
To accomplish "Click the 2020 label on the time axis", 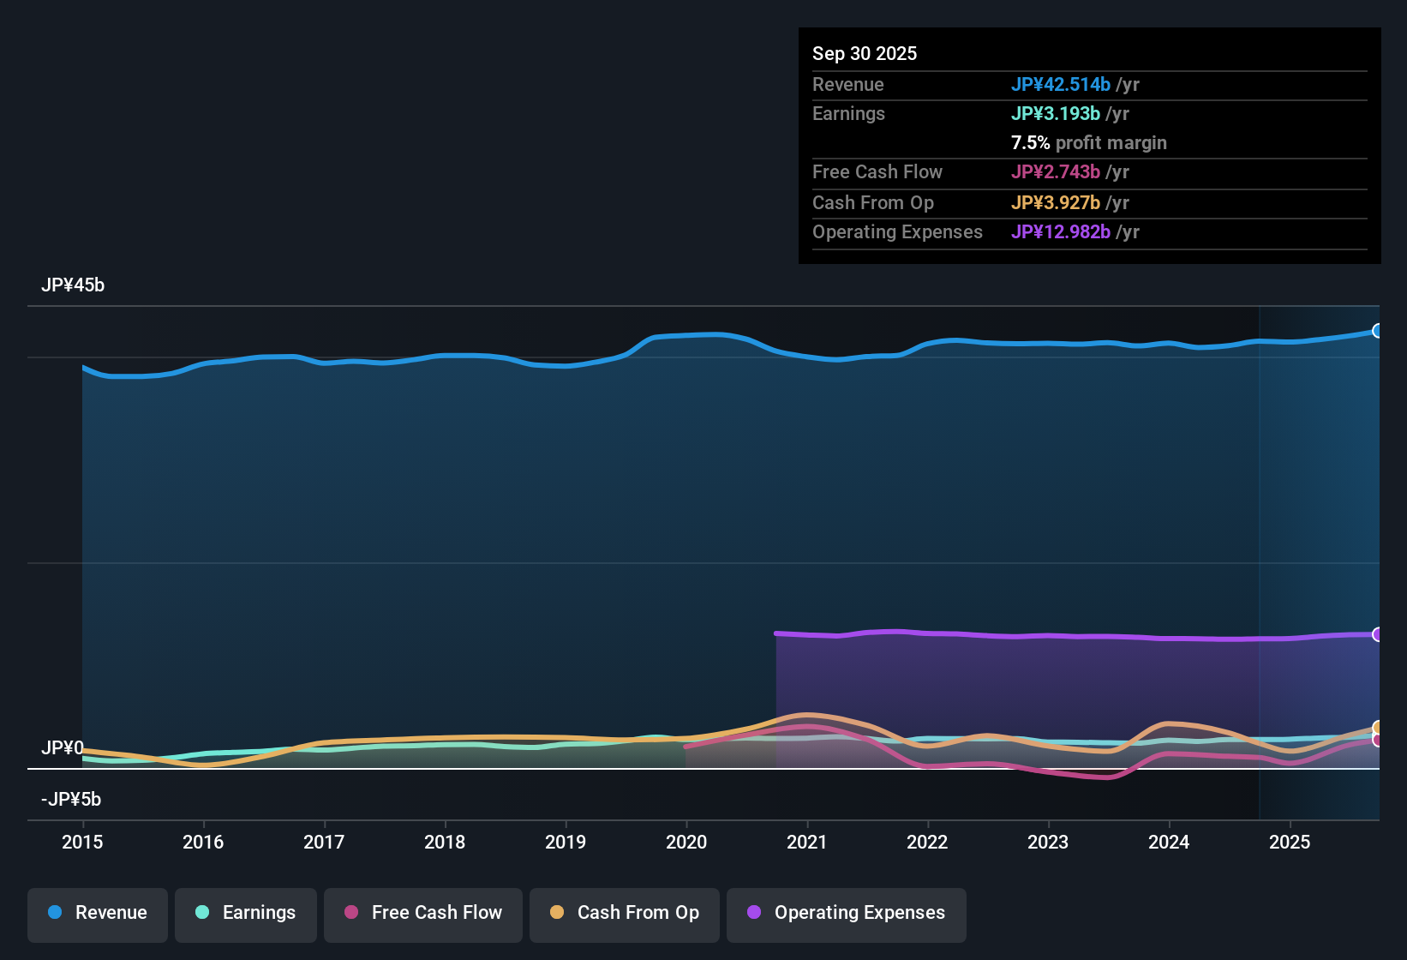I will [x=686, y=843].
